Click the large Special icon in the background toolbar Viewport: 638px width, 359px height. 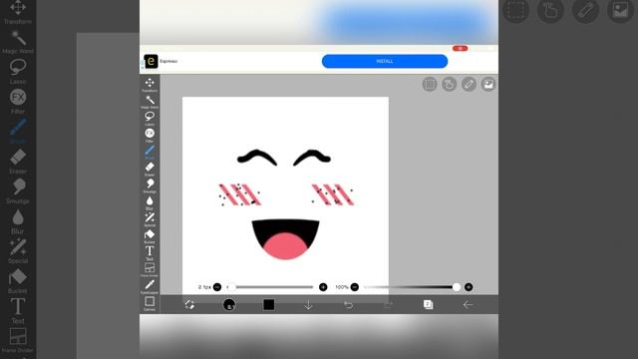coord(18,247)
